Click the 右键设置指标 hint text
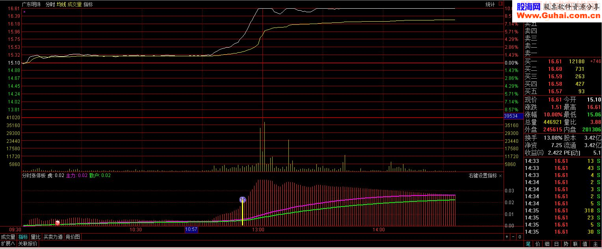The image size is (602, 249). [x=483, y=176]
